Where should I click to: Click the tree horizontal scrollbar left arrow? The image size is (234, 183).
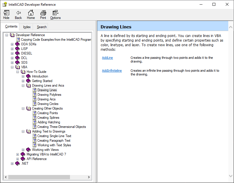point(6,177)
